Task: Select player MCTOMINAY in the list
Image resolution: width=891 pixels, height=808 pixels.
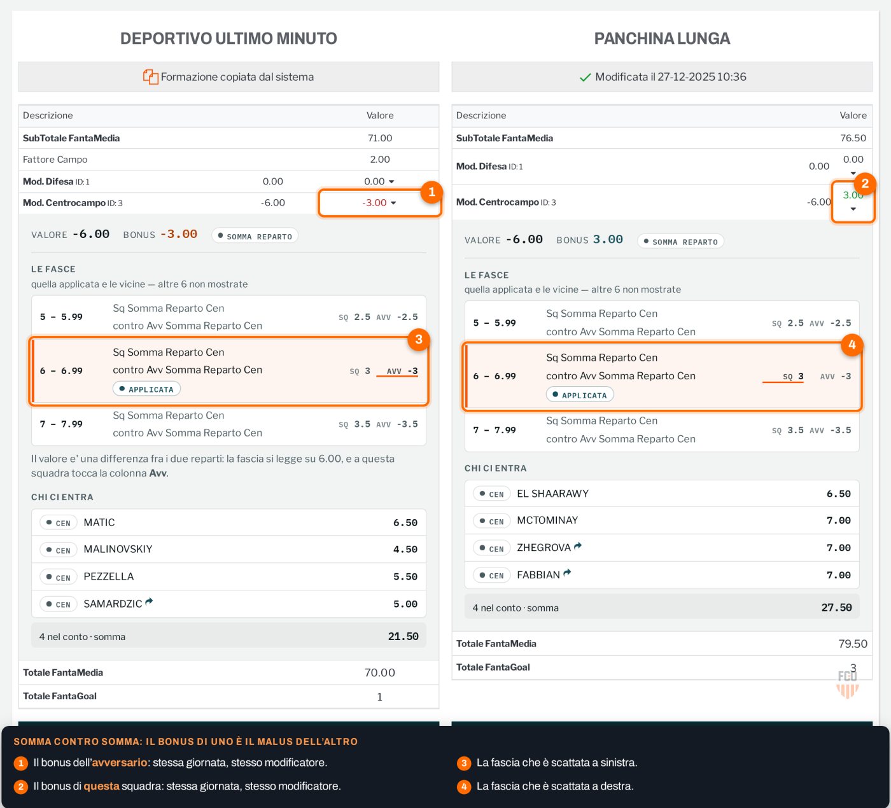Action: click(x=547, y=520)
